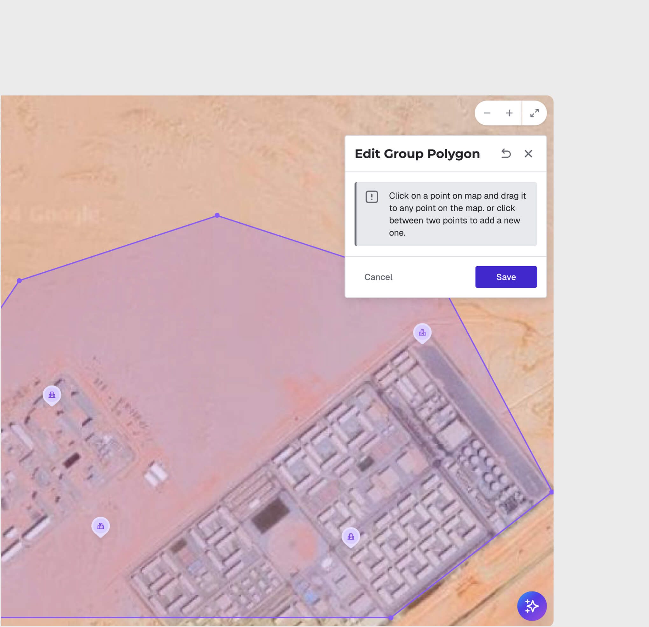This screenshot has height=627, width=649.
Task: Select the bottom vertex of the polygon
Action: click(391, 618)
